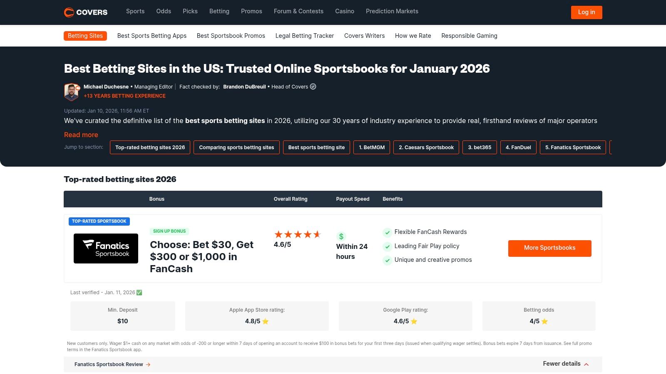Click the checkmark beside Flexible FanCash Rewards

click(387, 232)
